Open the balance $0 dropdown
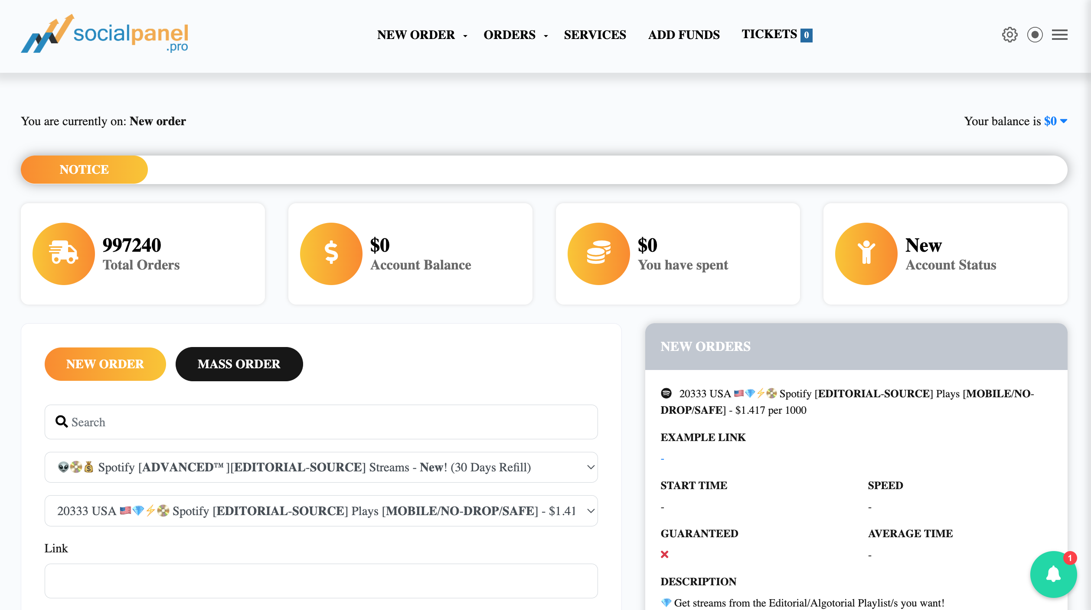The image size is (1091, 610). [1055, 121]
